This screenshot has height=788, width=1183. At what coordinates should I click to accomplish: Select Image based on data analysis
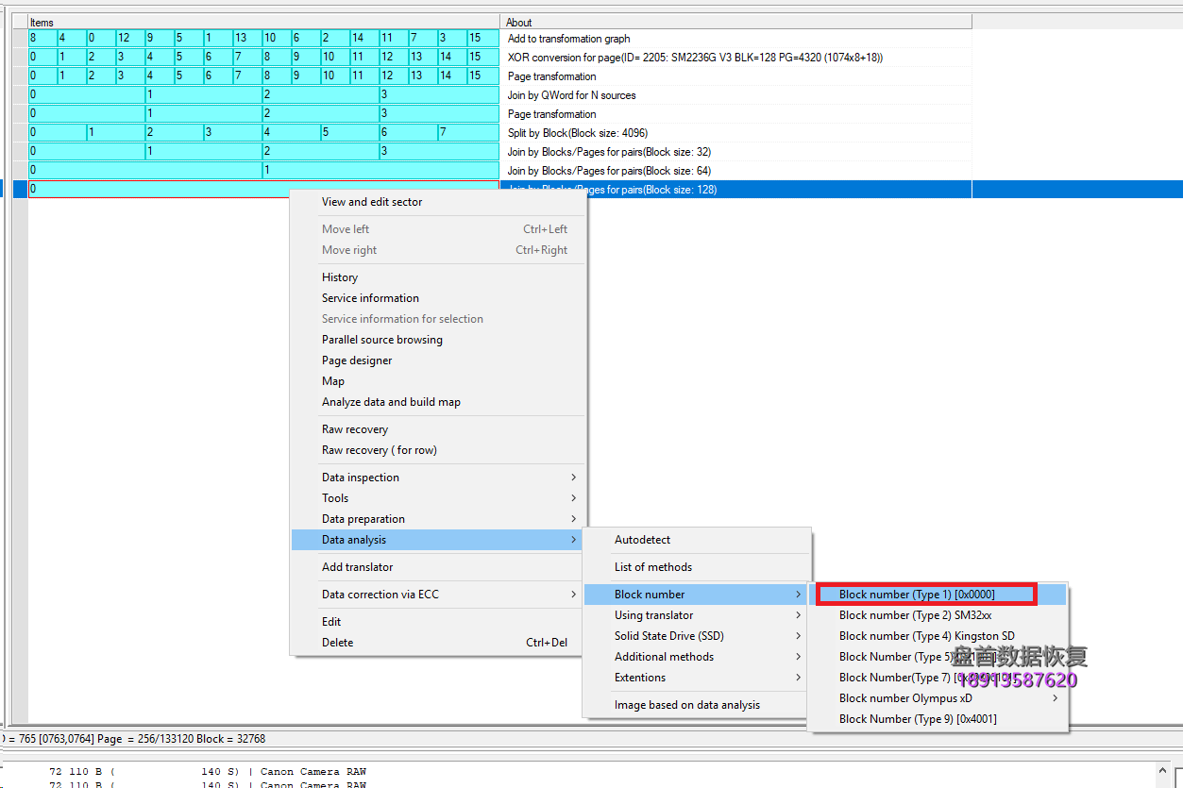[x=697, y=705]
